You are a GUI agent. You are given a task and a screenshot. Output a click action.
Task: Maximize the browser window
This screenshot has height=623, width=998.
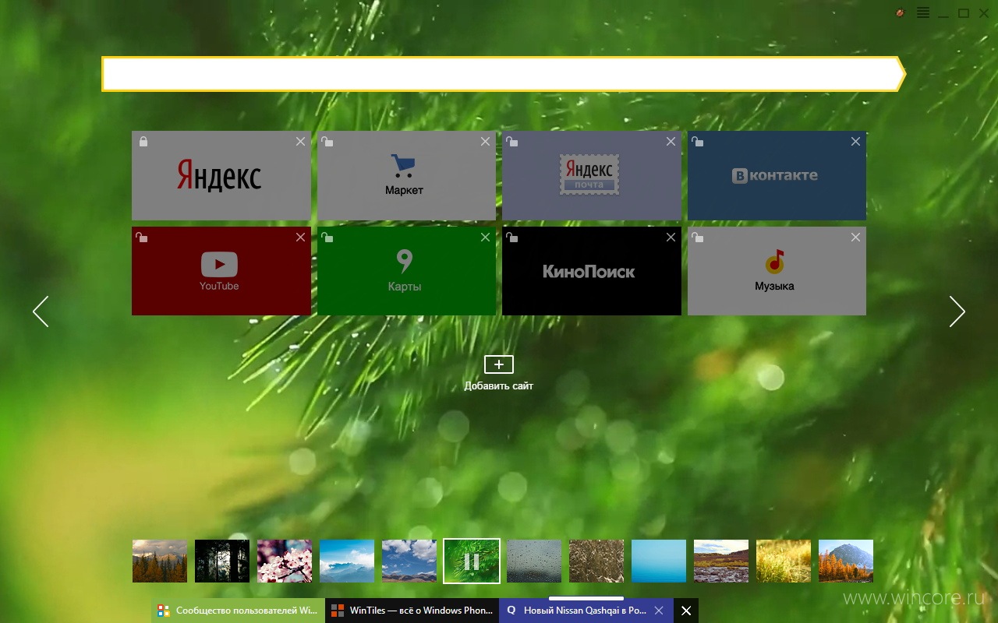click(964, 12)
